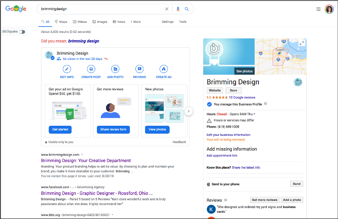Click the brimming design suggestion link
This screenshot has width=338, height=219.
pos(84,41)
